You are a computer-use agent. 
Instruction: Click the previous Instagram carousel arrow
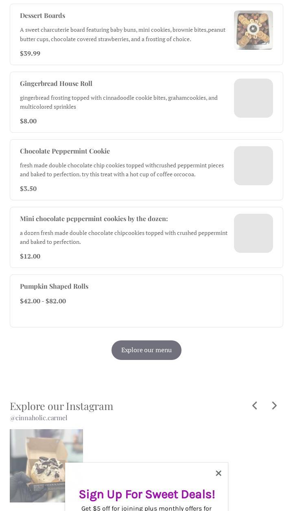pos(255,406)
